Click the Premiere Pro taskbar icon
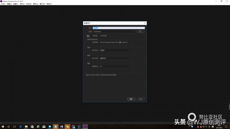 pyautogui.click(x=85, y=126)
